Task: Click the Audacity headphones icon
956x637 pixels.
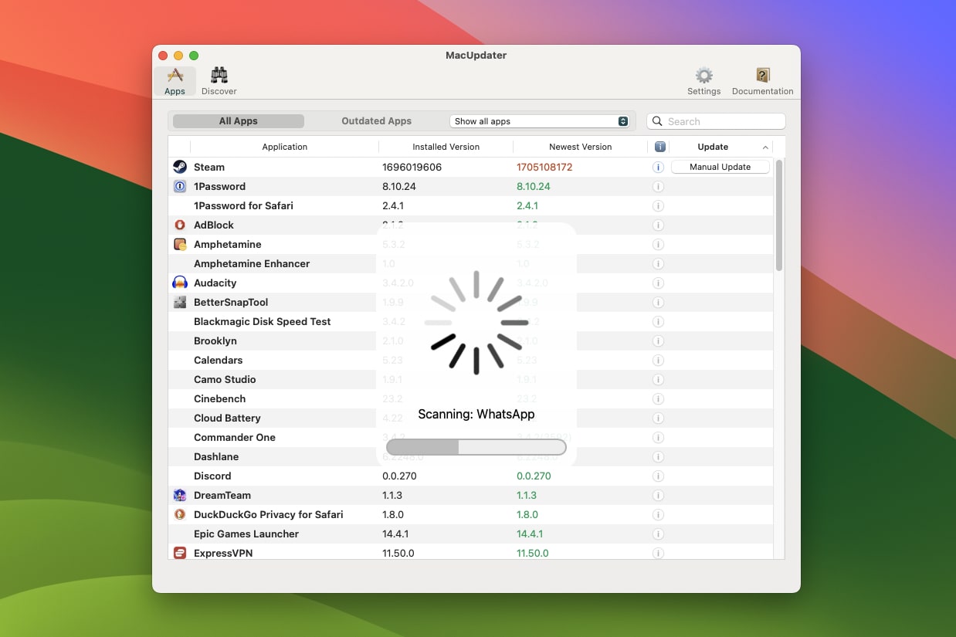Action: (180, 283)
